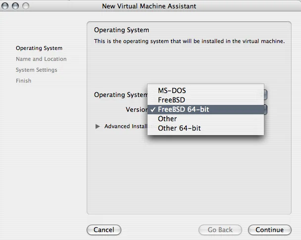Click the Version popup button arrow
Image resolution: width=301 pixels, height=240 pixels.
[266, 109]
